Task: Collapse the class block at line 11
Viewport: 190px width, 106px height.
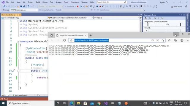Action: tap(18, 58)
